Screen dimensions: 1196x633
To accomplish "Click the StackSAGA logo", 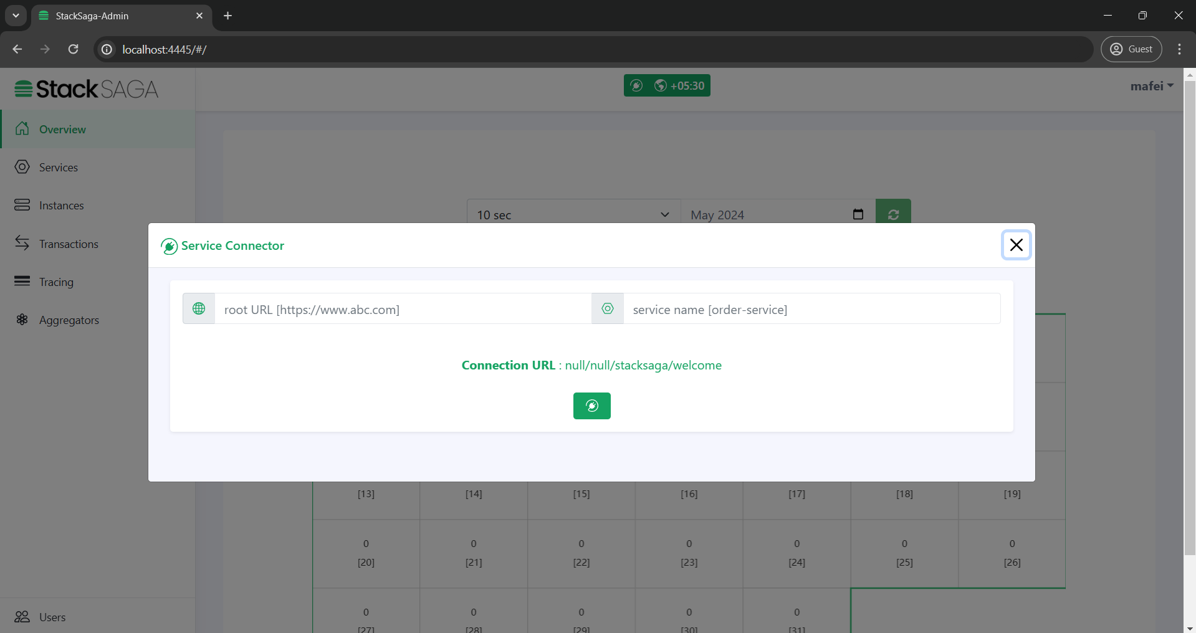I will point(87,89).
